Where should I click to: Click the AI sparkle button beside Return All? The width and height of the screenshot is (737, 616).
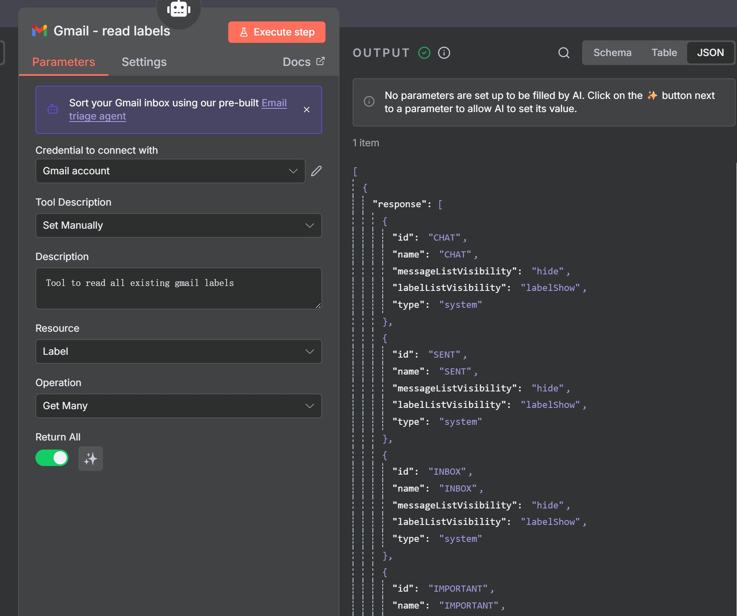coord(91,459)
